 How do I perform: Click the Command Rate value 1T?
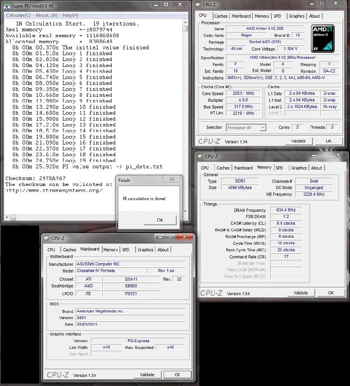tap(285, 257)
